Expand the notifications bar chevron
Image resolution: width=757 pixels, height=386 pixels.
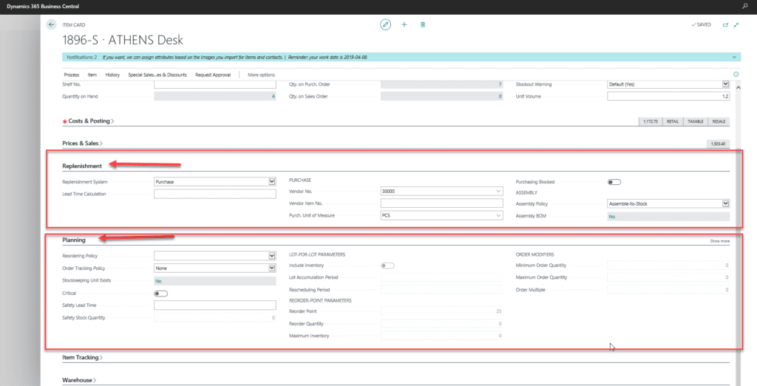[733, 56]
